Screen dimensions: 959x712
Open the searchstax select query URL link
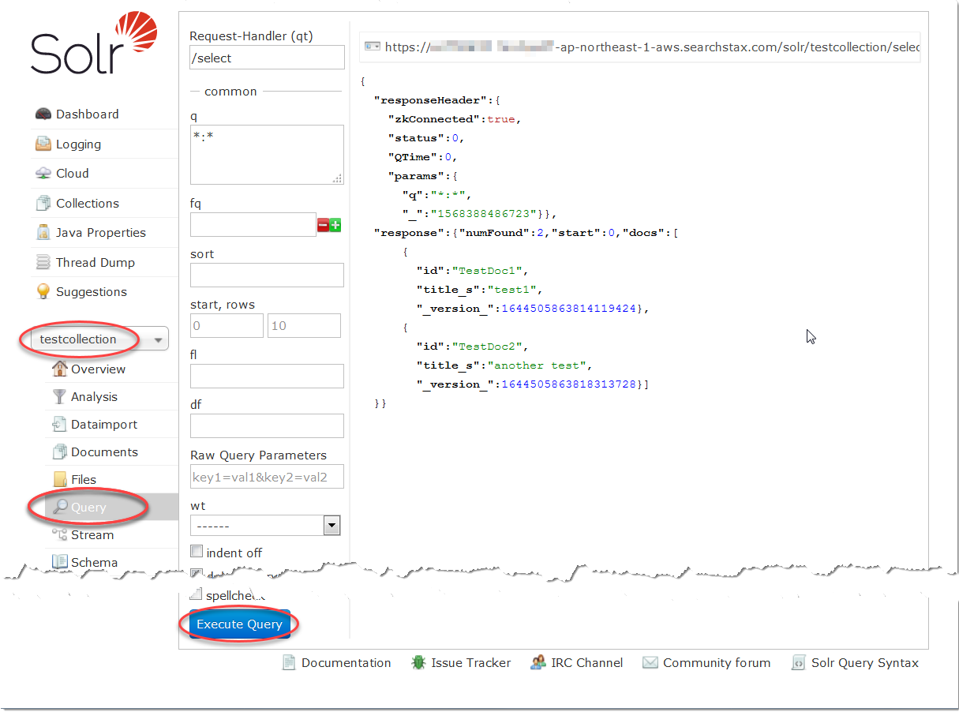[652, 47]
